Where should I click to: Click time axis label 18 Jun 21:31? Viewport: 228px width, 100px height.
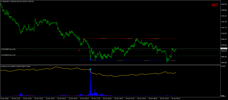pos(16,98)
